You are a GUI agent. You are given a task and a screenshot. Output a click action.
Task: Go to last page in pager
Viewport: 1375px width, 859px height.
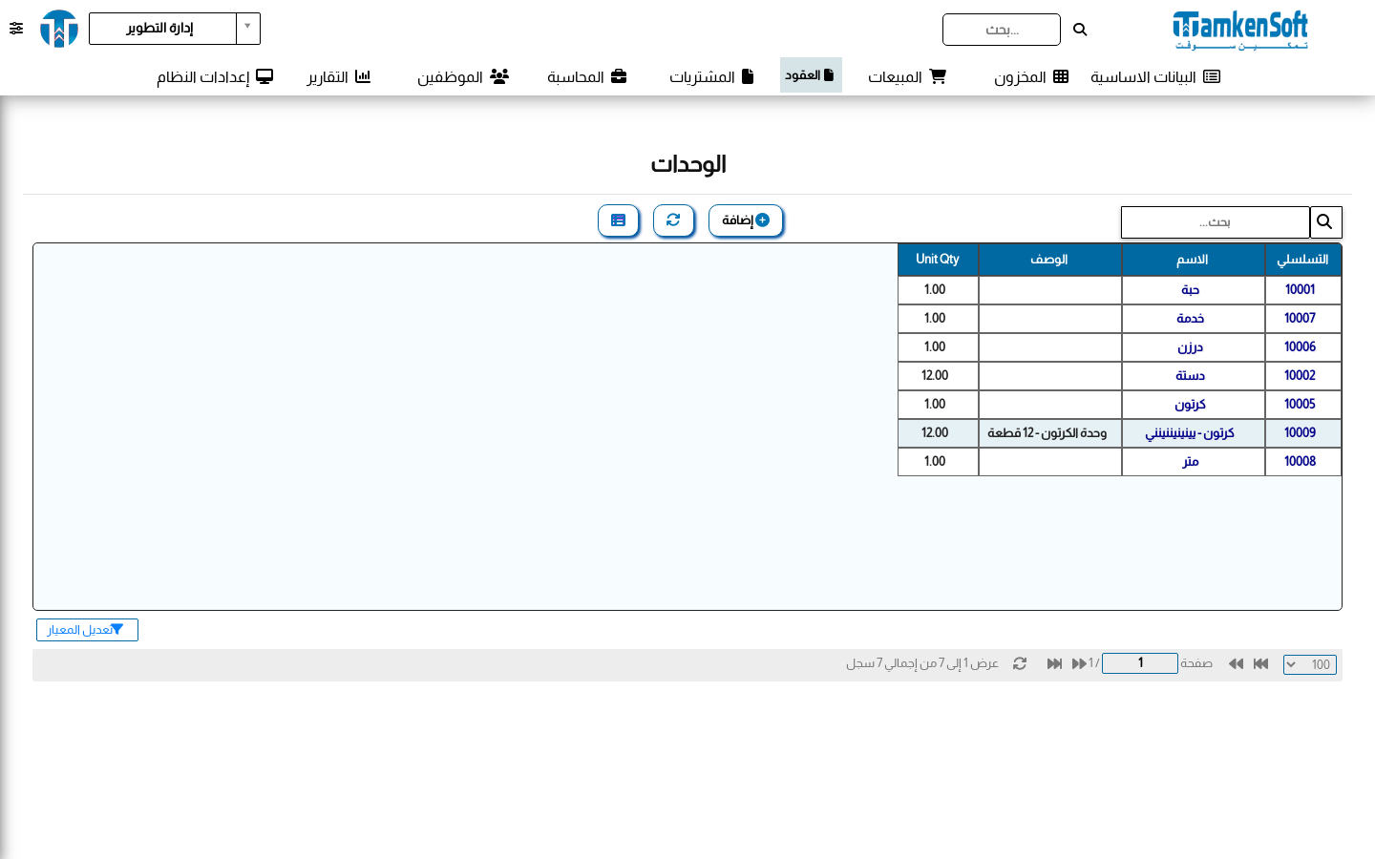1054,663
